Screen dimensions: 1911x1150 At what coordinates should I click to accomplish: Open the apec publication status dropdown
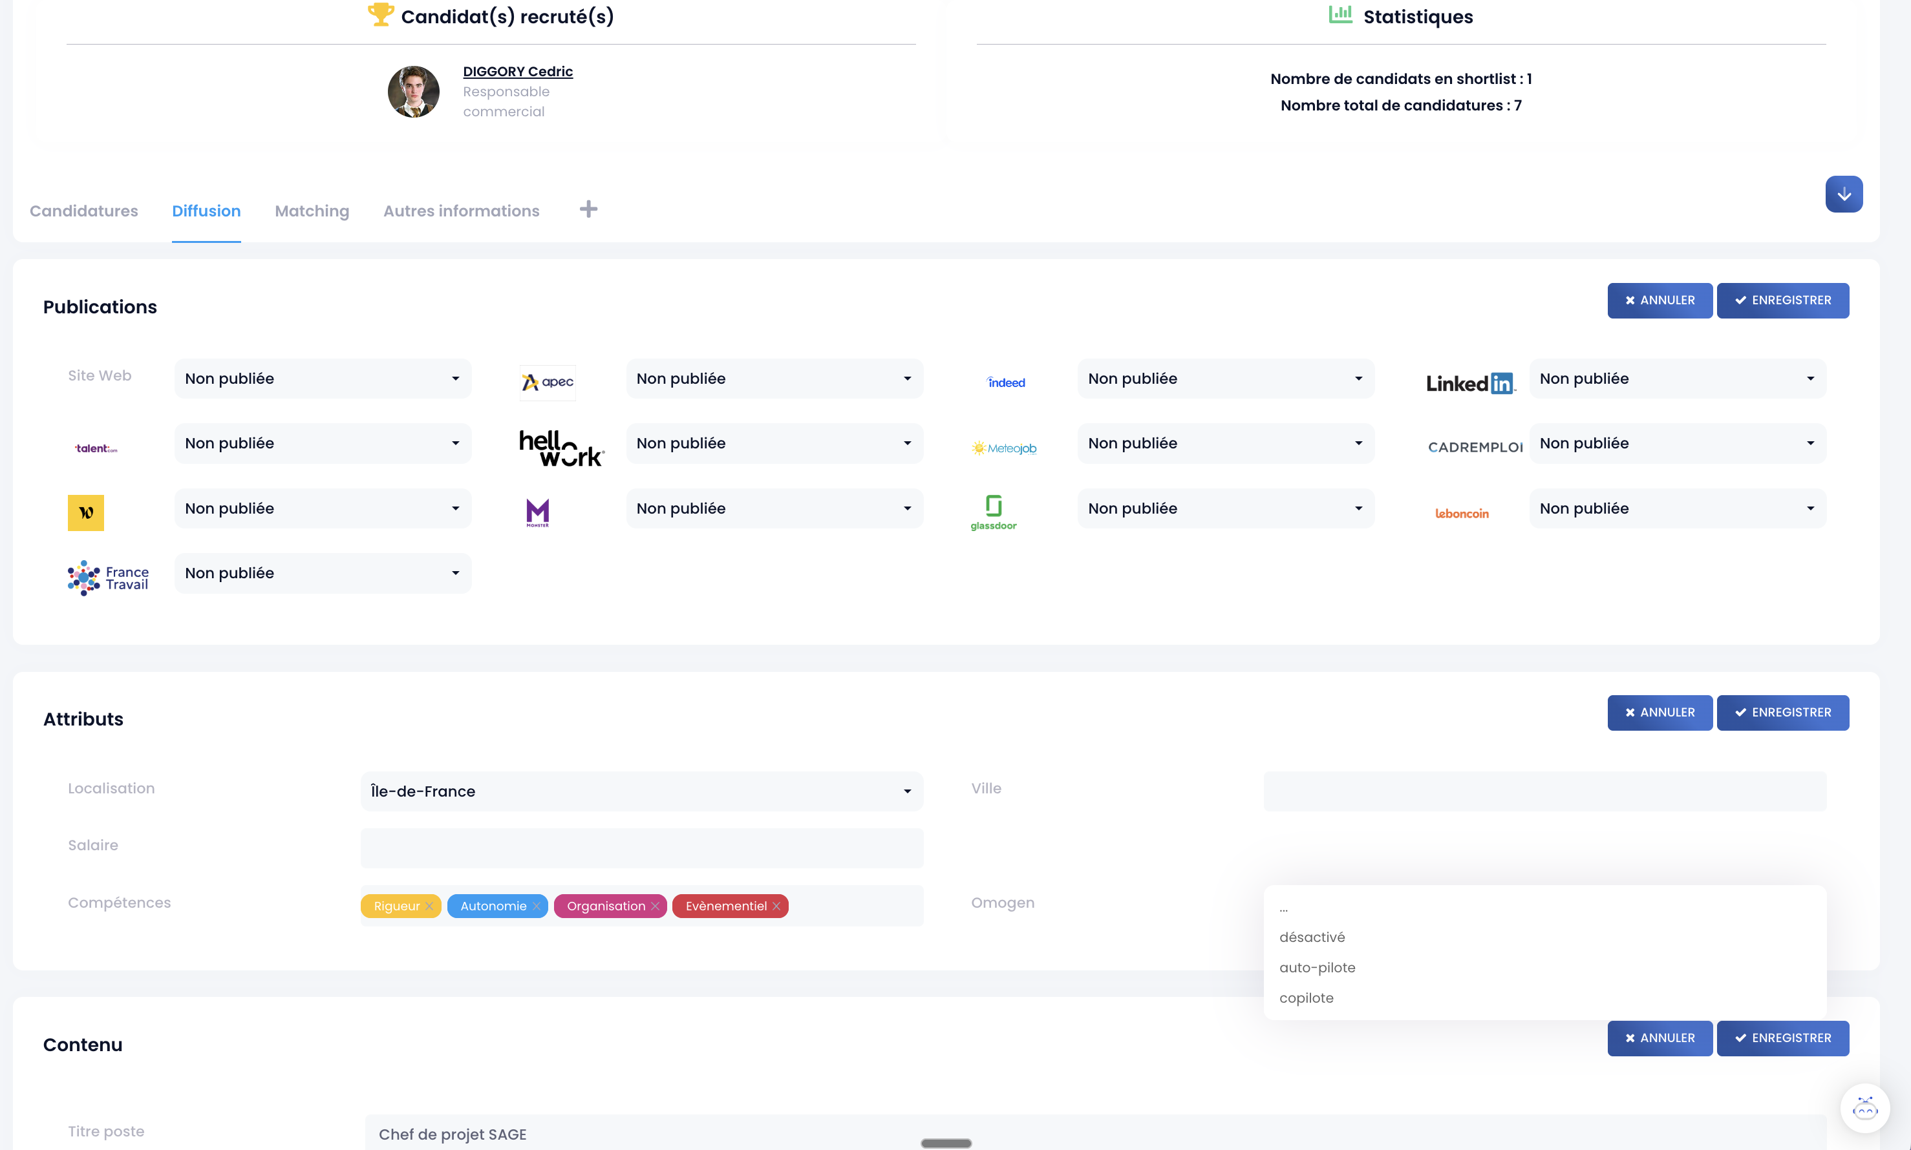(x=774, y=378)
